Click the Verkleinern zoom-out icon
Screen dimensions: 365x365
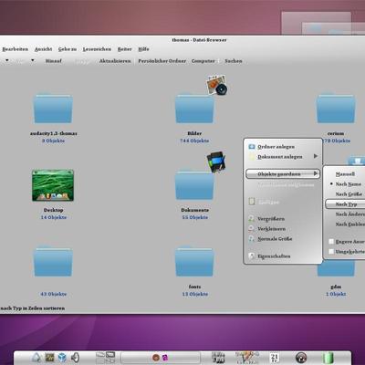click(251, 228)
